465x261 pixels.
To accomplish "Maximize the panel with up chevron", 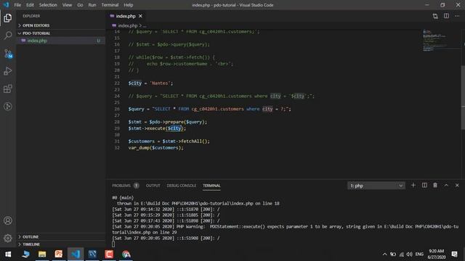I will [446, 186].
